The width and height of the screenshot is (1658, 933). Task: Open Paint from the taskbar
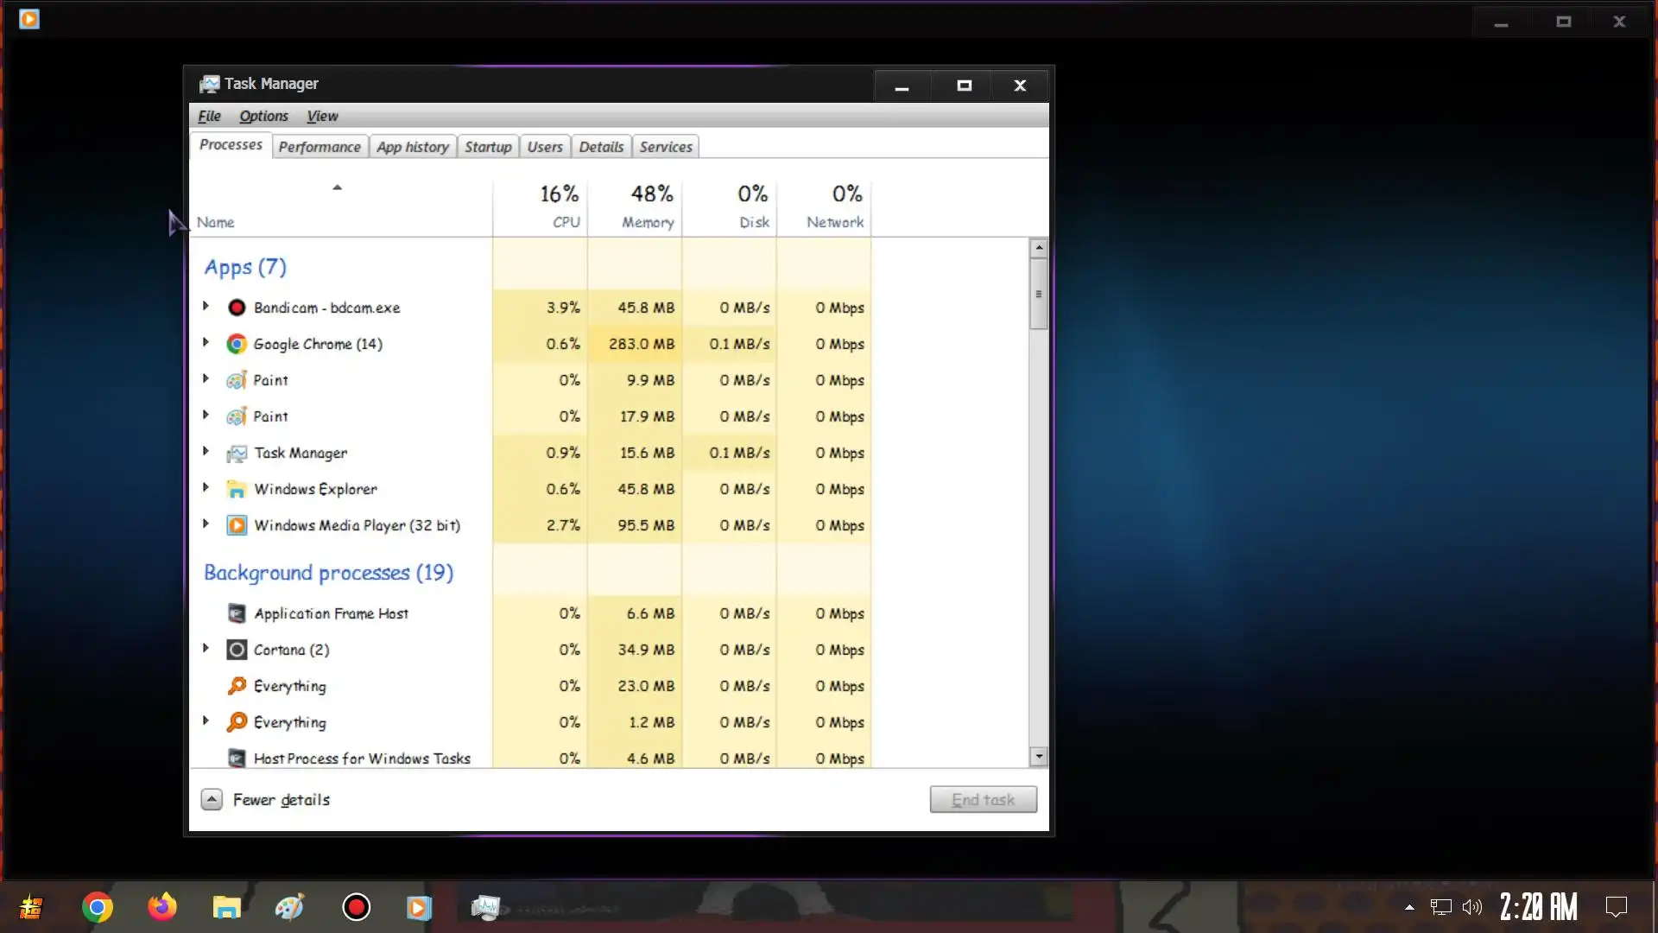tap(289, 907)
